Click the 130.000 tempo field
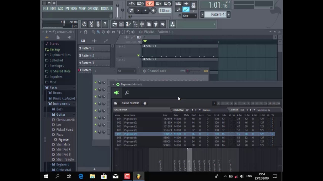This screenshot has height=181, width=323. [165, 11]
